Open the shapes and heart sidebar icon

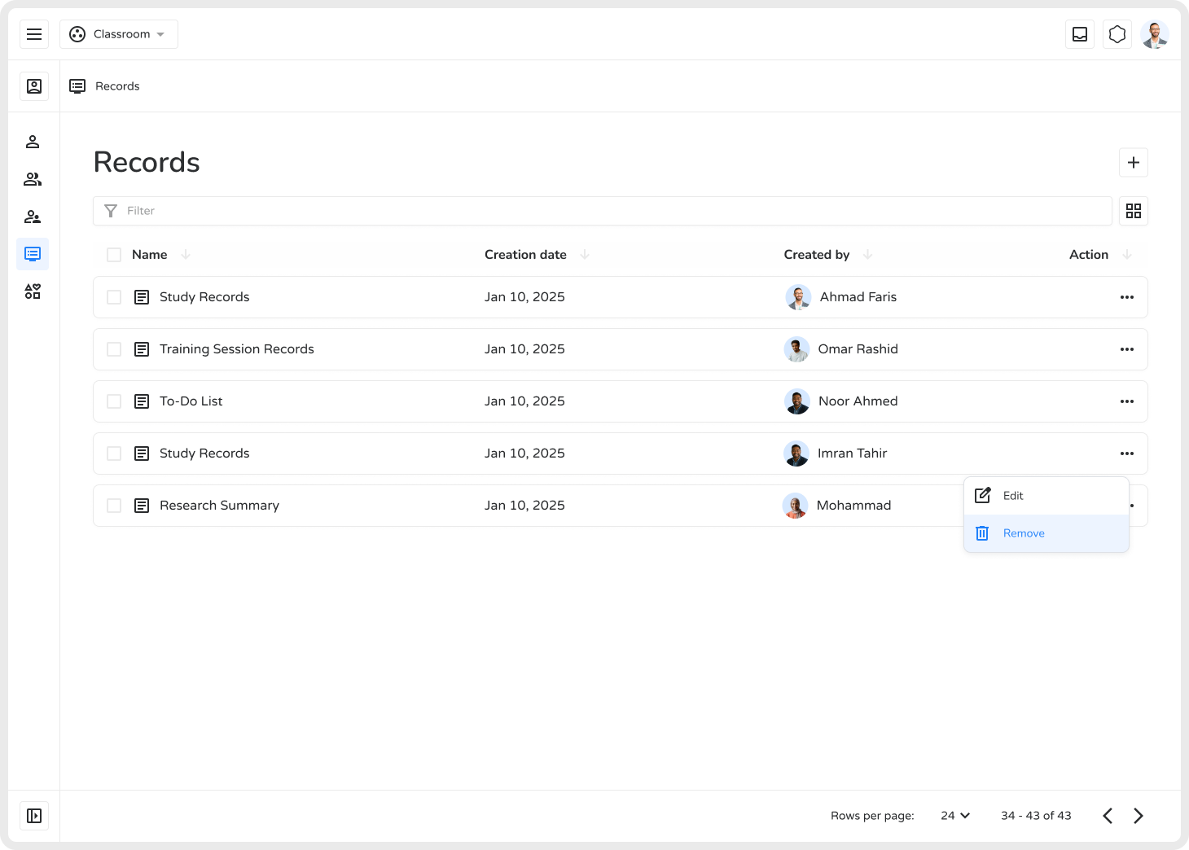pos(33,291)
